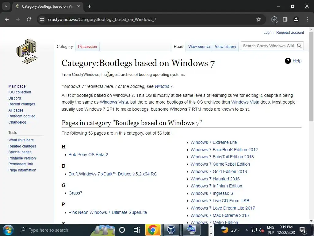Open Printable version link

pos(22,158)
